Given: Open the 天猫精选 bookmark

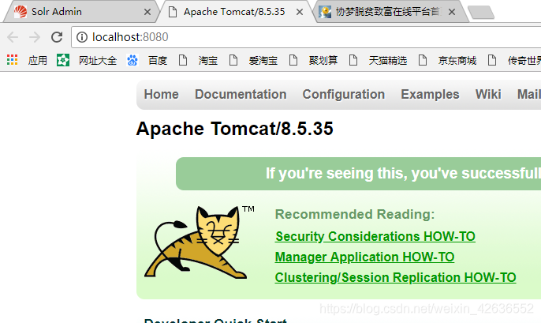Looking at the screenshot, I should (x=378, y=61).
